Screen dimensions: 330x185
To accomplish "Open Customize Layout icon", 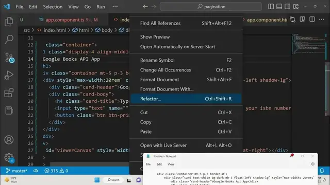I will [x=295, y=7].
